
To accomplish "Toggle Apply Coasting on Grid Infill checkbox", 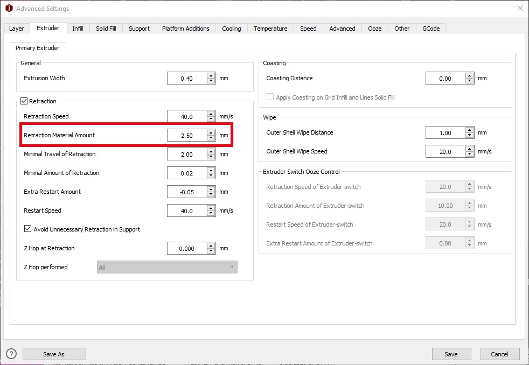I will coord(270,97).
